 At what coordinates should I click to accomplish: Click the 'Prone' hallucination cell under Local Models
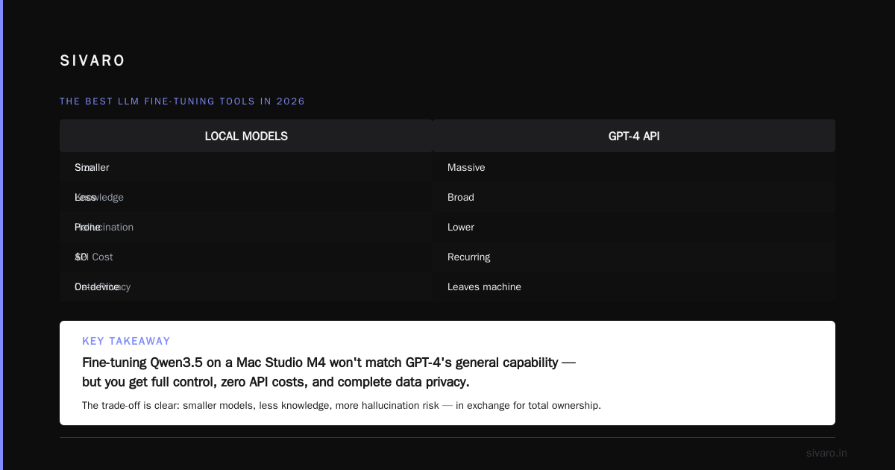tap(246, 227)
